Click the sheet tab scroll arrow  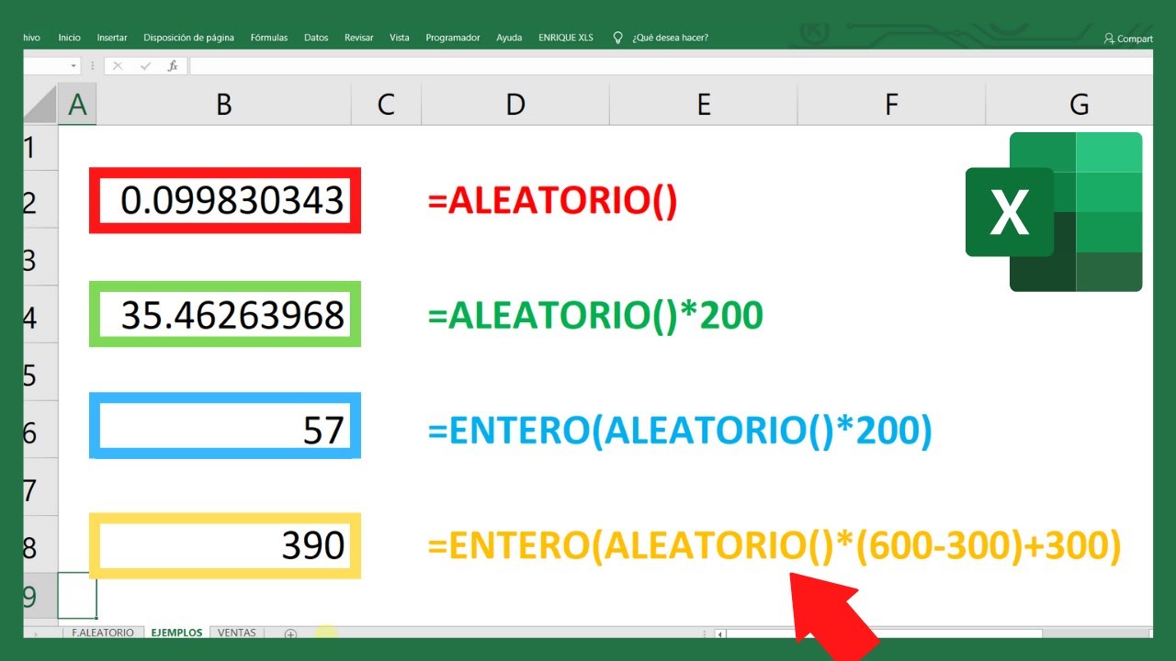[37, 633]
